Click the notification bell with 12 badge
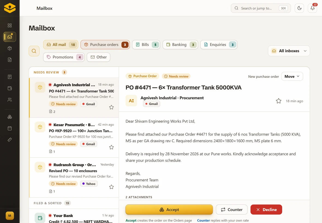The width and height of the screenshot is (322, 223). coord(312,8)
